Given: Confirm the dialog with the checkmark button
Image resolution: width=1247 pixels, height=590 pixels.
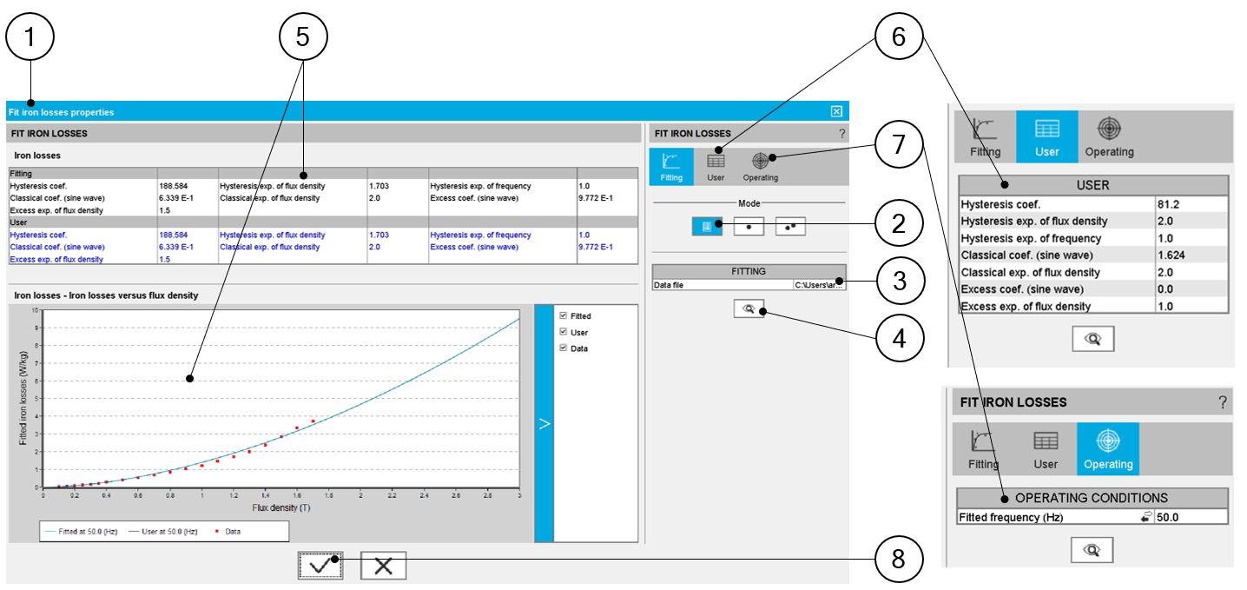Looking at the screenshot, I should (320, 566).
